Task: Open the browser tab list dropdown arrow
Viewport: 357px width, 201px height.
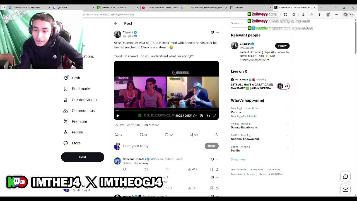Action: (3, 8)
